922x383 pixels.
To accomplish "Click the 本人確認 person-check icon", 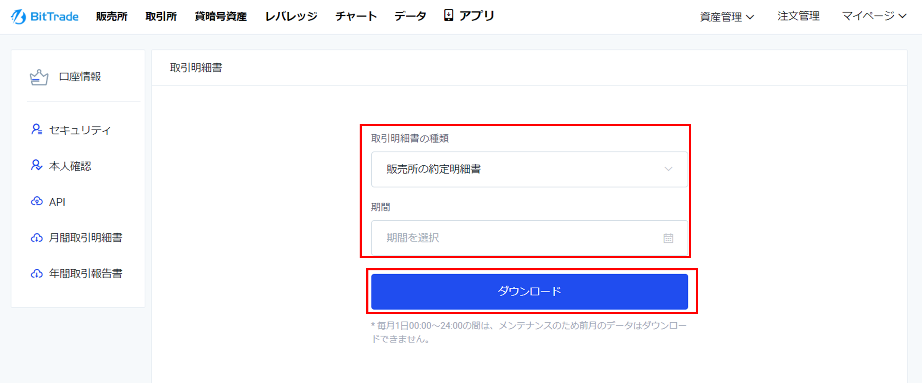I will coord(36,165).
